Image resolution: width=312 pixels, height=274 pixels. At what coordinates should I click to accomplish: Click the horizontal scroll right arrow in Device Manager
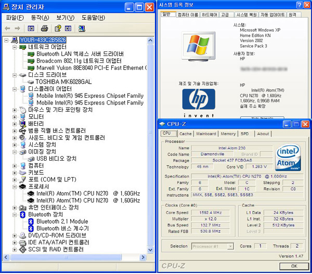(x=142, y=257)
